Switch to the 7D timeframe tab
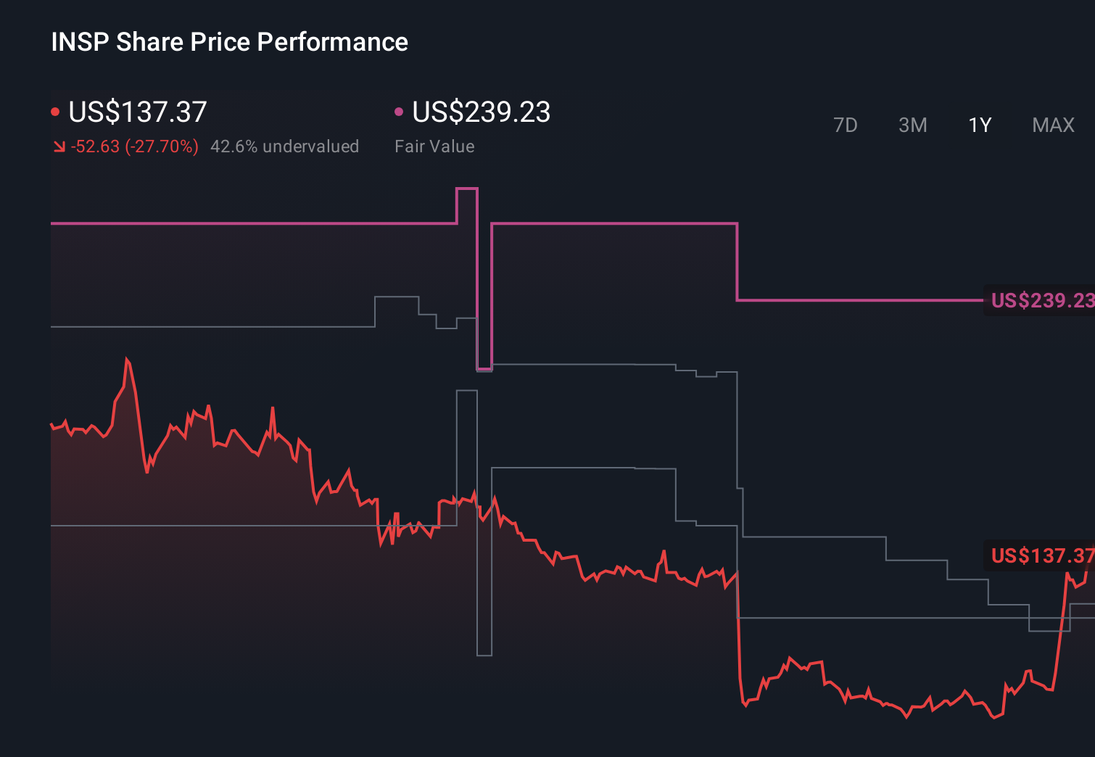This screenshot has height=757, width=1095. point(846,125)
